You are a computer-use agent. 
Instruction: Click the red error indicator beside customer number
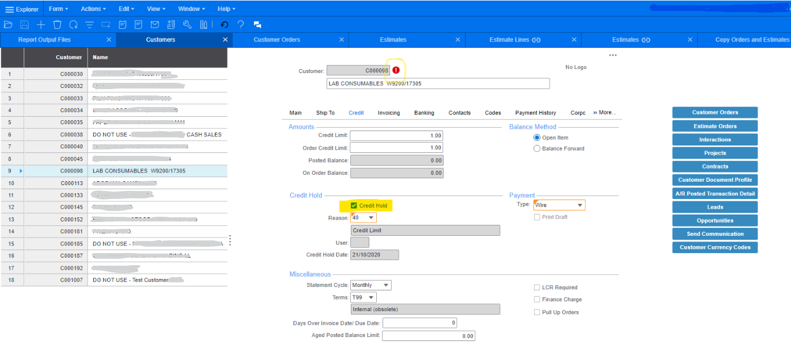(396, 70)
